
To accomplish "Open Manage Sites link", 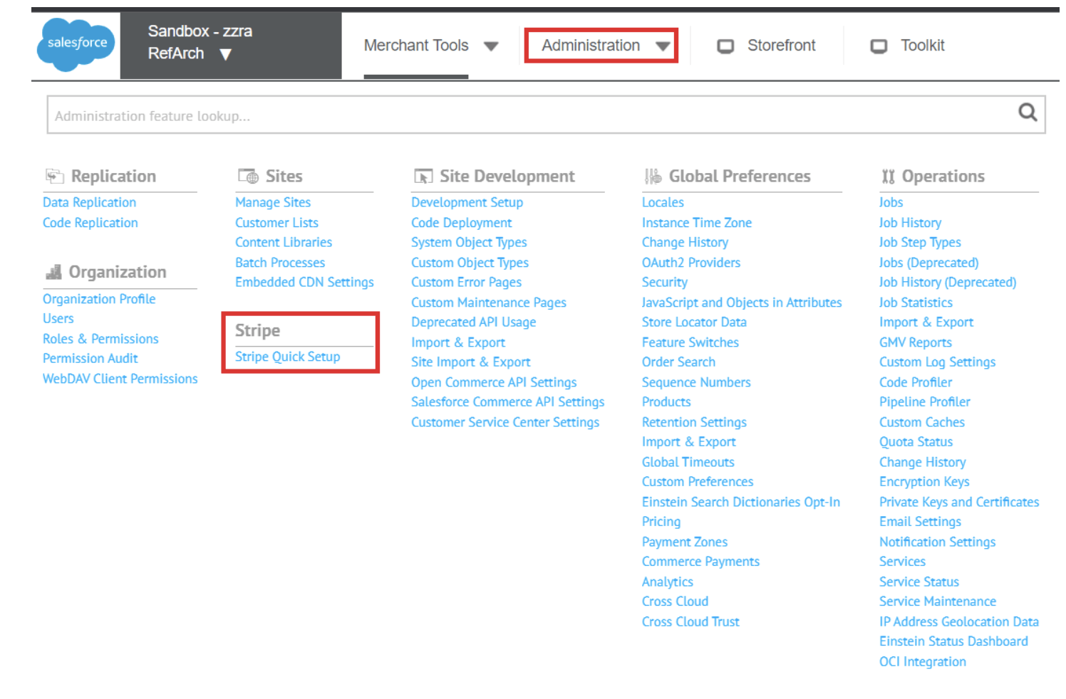I will [x=273, y=202].
